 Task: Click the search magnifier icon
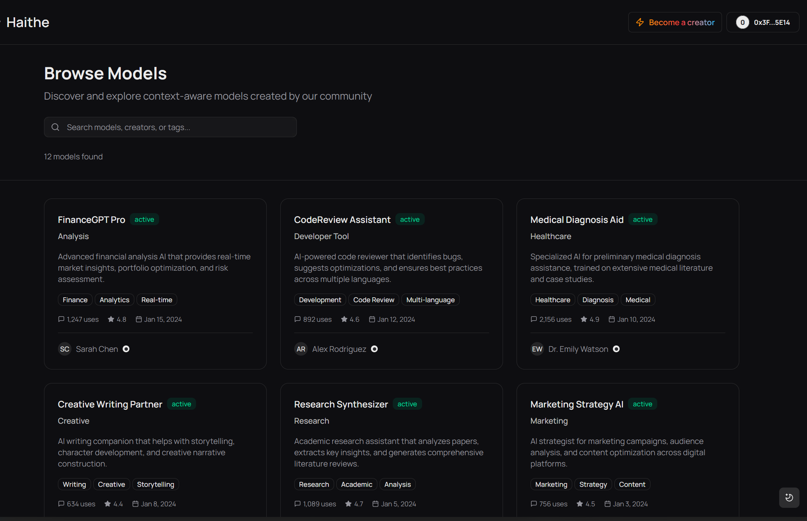(x=55, y=127)
